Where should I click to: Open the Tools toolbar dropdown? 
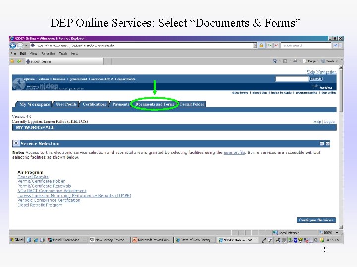point(329,61)
